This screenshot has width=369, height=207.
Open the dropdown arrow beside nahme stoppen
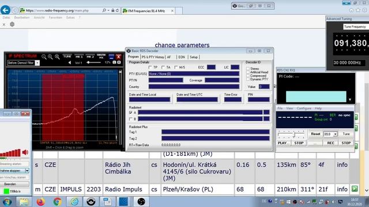click(27, 171)
